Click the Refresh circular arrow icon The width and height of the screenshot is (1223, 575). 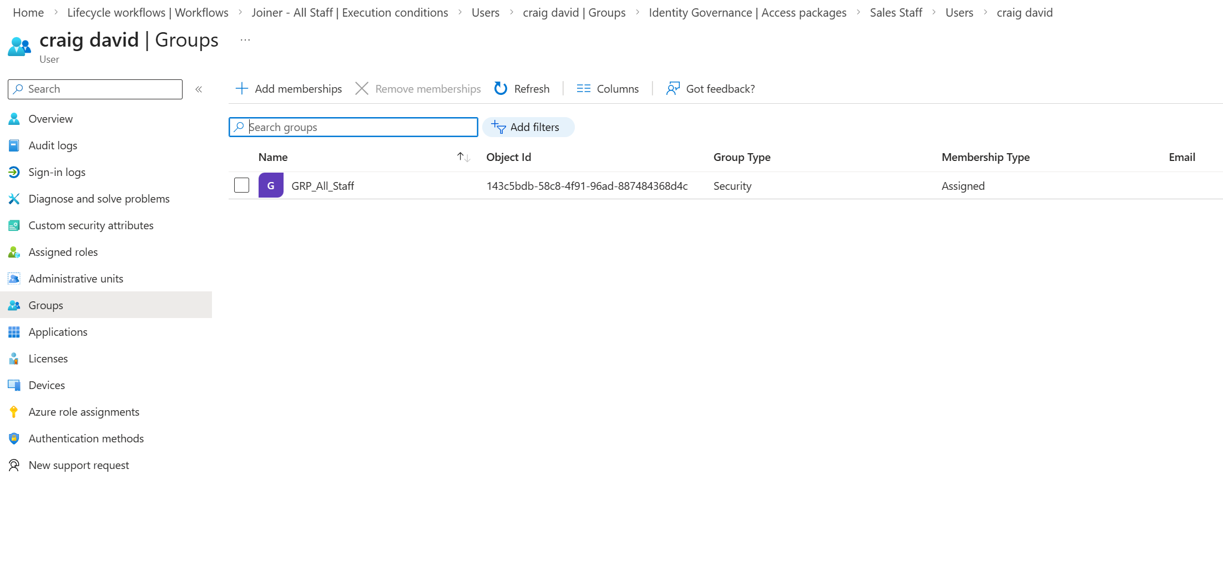[x=501, y=89]
